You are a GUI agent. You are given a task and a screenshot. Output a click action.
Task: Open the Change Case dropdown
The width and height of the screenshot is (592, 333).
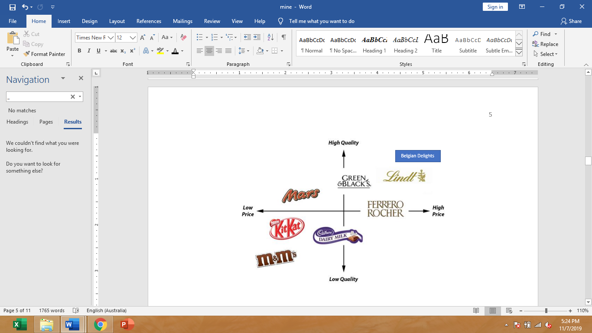click(167, 38)
